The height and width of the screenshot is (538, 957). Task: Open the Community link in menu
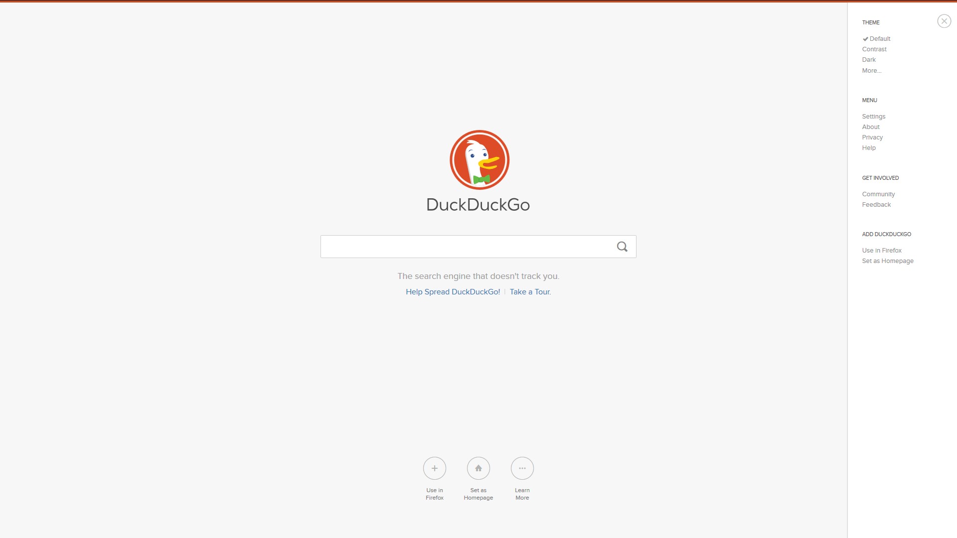click(878, 193)
